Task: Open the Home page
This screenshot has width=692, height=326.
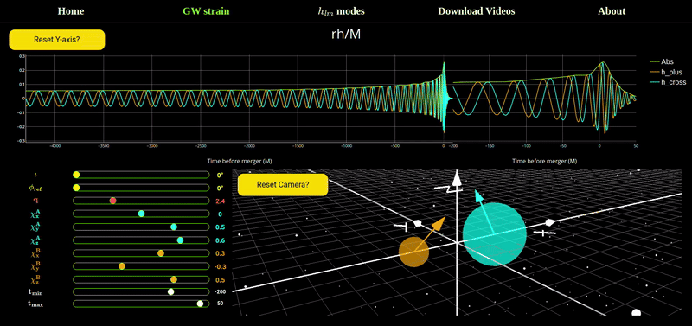Action: (71, 11)
